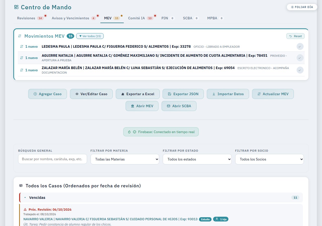Image resolution: width=322 pixels, height=226 pixels.
Task: Select the MEV tab
Action: [x=112, y=18]
